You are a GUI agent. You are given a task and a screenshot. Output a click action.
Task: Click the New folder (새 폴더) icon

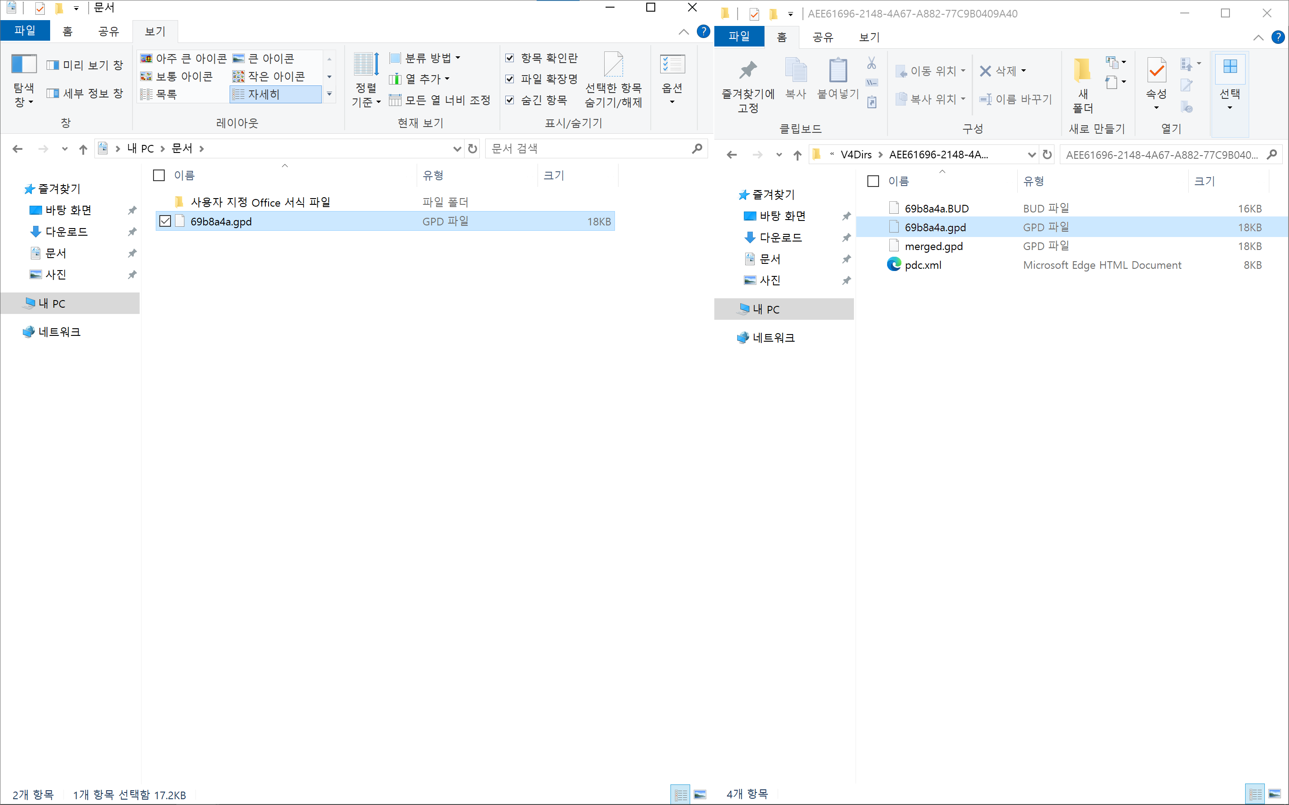[1082, 71]
